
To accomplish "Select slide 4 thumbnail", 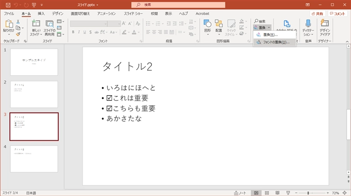I will click(34, 159).
